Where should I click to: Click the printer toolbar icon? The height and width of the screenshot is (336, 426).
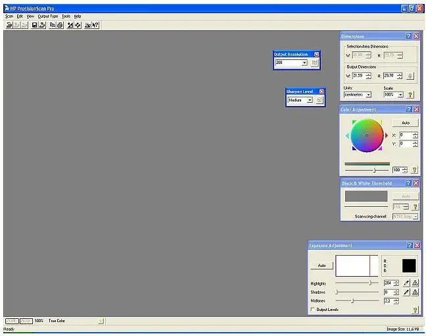pyautogui.click(x=60, y=25)
